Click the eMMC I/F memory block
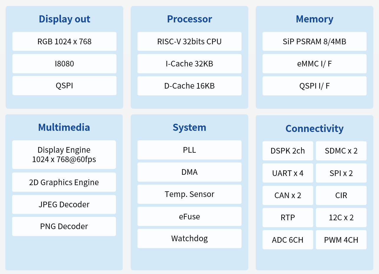 pyautogui.click(x=314, y=63)
